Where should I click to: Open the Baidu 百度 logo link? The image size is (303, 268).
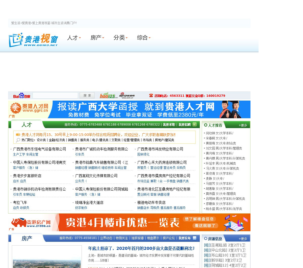coord(22,96)
